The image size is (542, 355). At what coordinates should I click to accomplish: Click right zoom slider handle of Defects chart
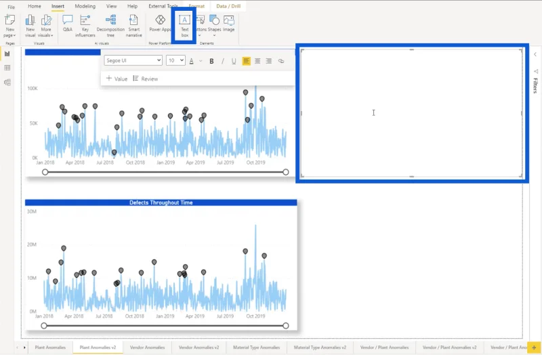[x=285, y=325]
